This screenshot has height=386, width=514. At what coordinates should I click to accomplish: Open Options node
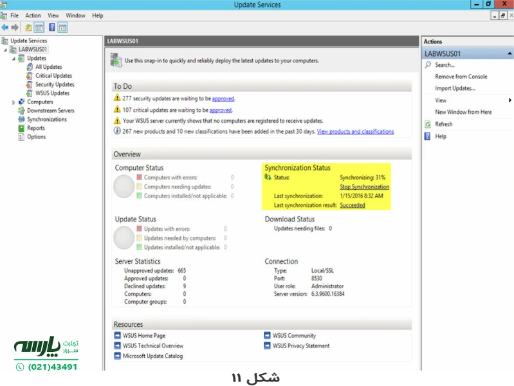click(37, 137)
